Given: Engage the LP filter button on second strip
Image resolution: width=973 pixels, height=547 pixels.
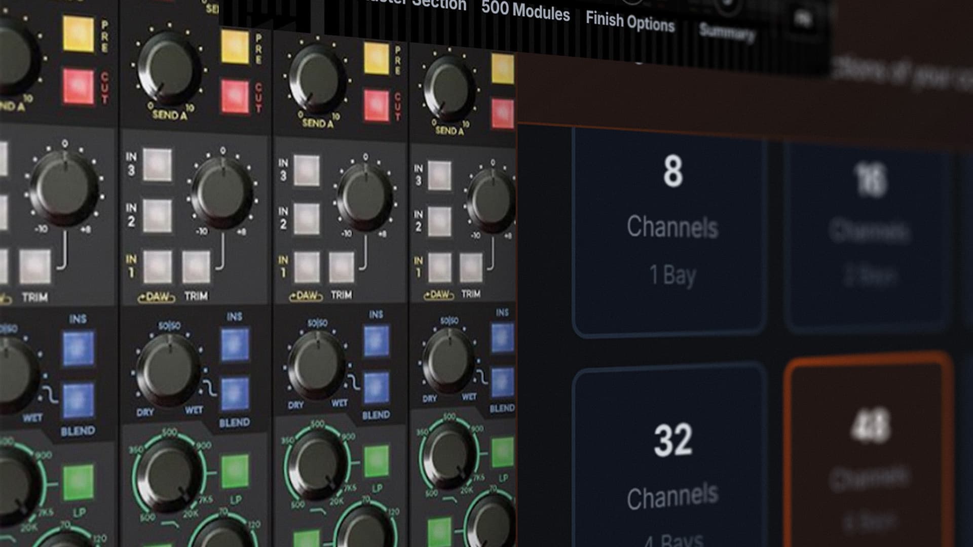Looking at the screenshot, I should coord(235,471).
